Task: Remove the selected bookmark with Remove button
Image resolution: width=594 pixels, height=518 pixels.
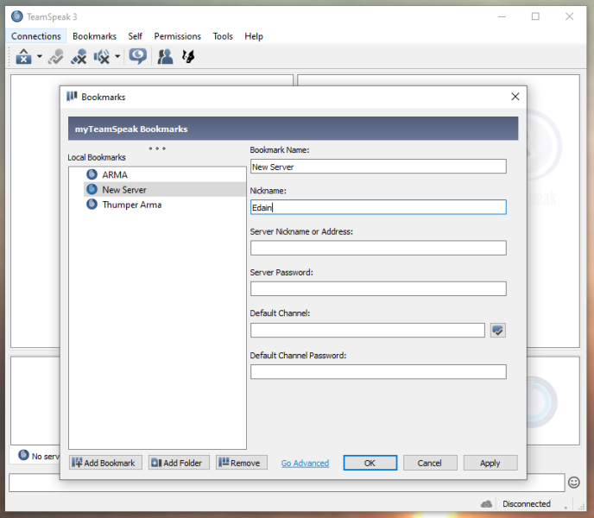Action: click(x=242, y=463)
